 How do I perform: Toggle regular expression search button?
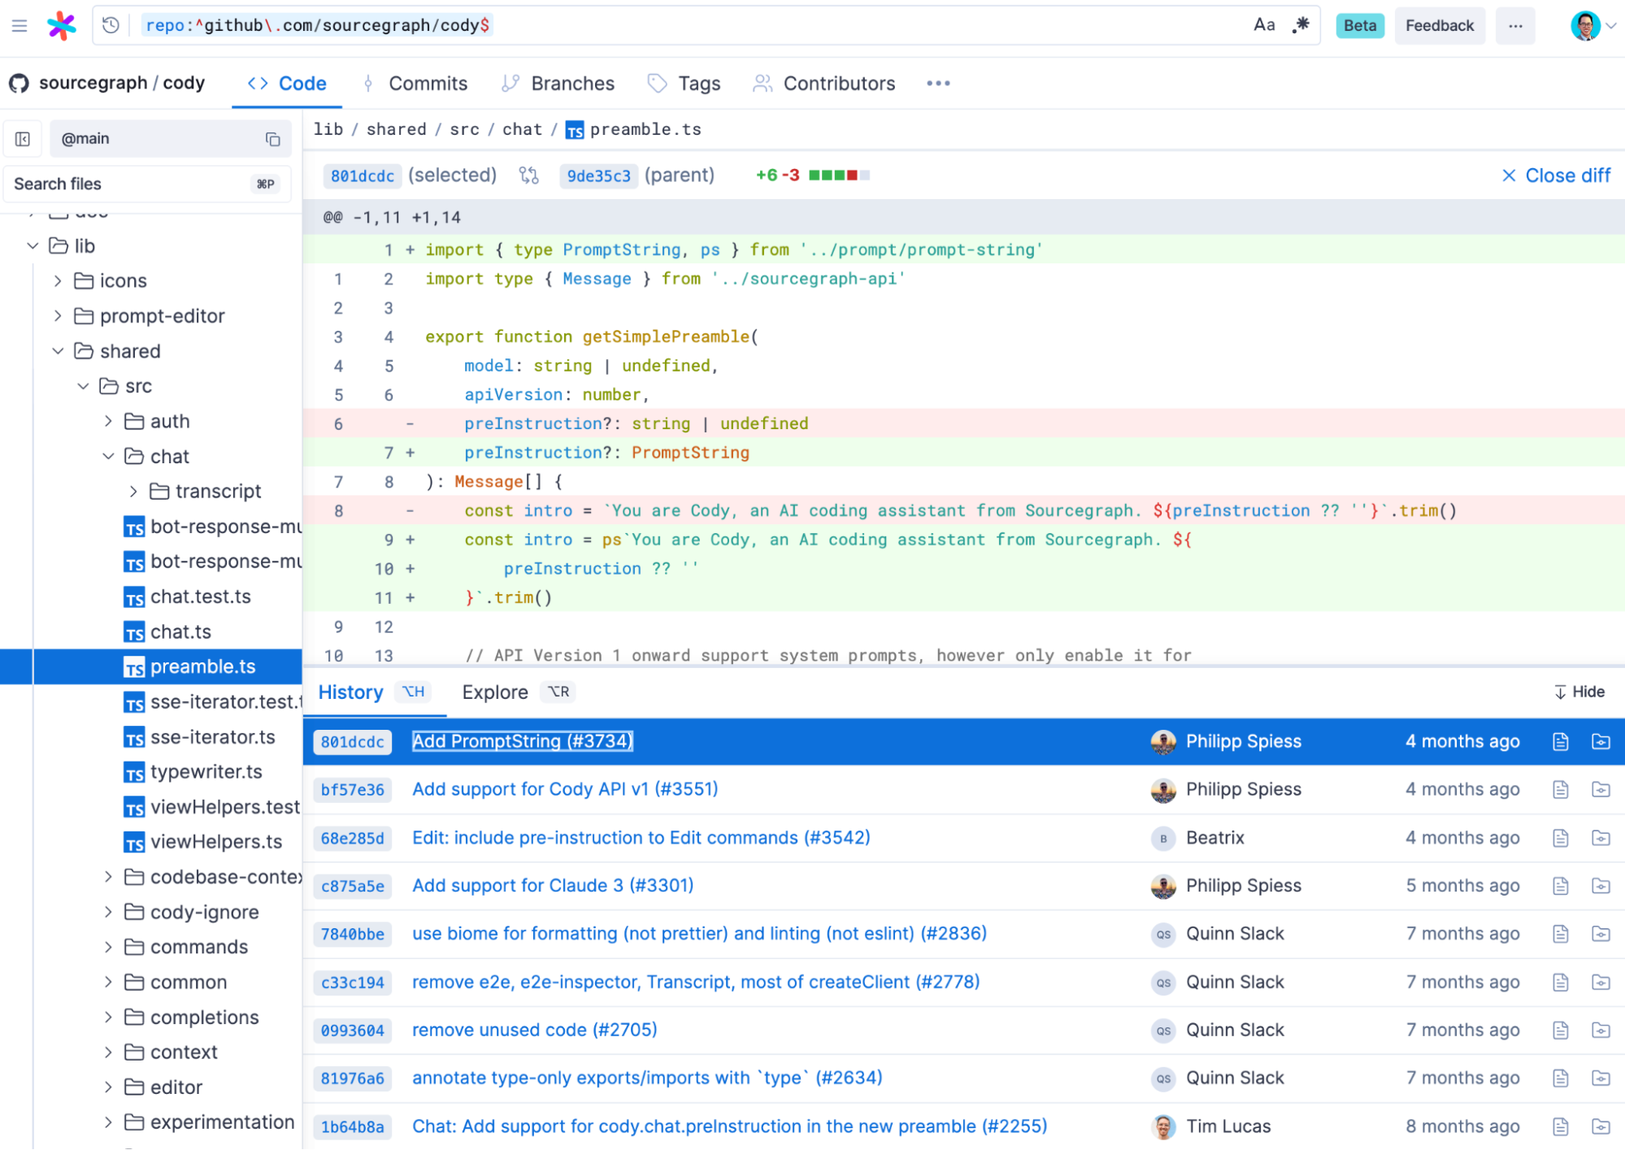(1301, 25)
